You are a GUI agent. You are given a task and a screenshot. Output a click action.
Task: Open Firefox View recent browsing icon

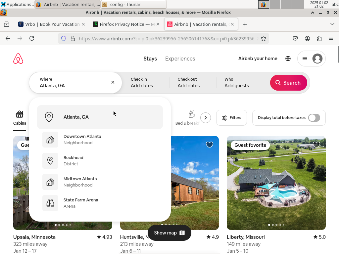[x=7, y=24]
